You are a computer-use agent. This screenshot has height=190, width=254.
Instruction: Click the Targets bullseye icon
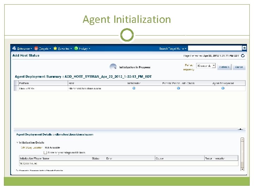point(36,48)
